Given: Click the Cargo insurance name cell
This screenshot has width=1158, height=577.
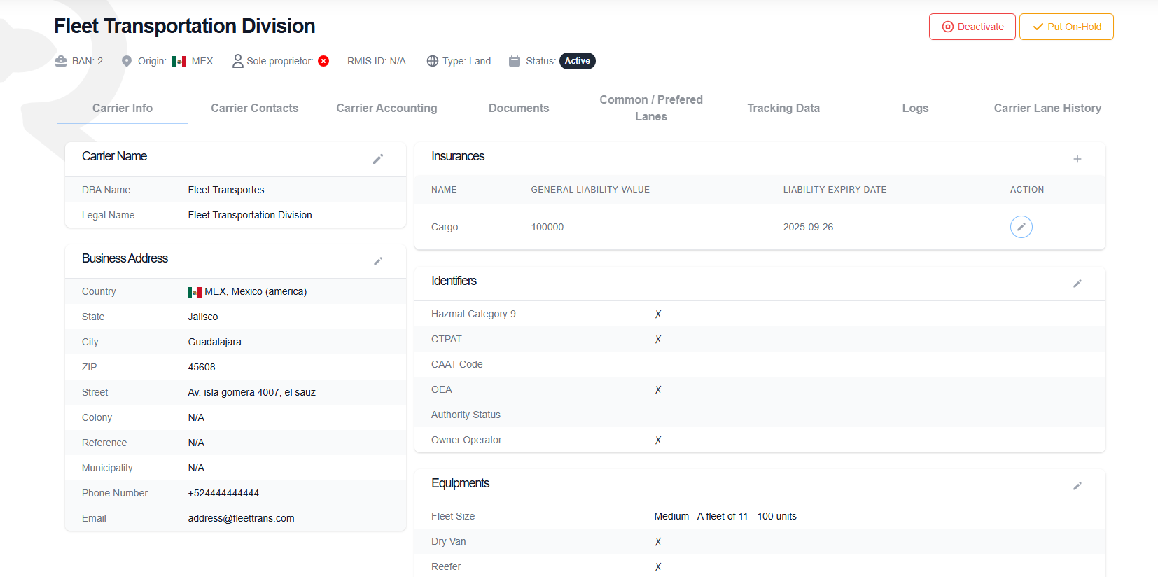Looking at the screenshot, I should pyautogui.click(x=445, y=227).
